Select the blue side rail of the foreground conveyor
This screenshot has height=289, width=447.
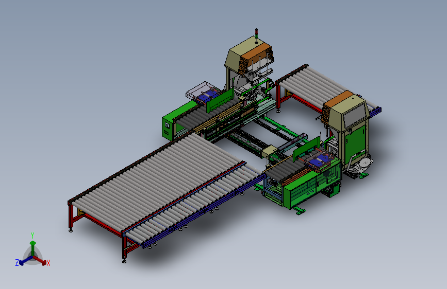pyautogui.click(x=204, y=210)
